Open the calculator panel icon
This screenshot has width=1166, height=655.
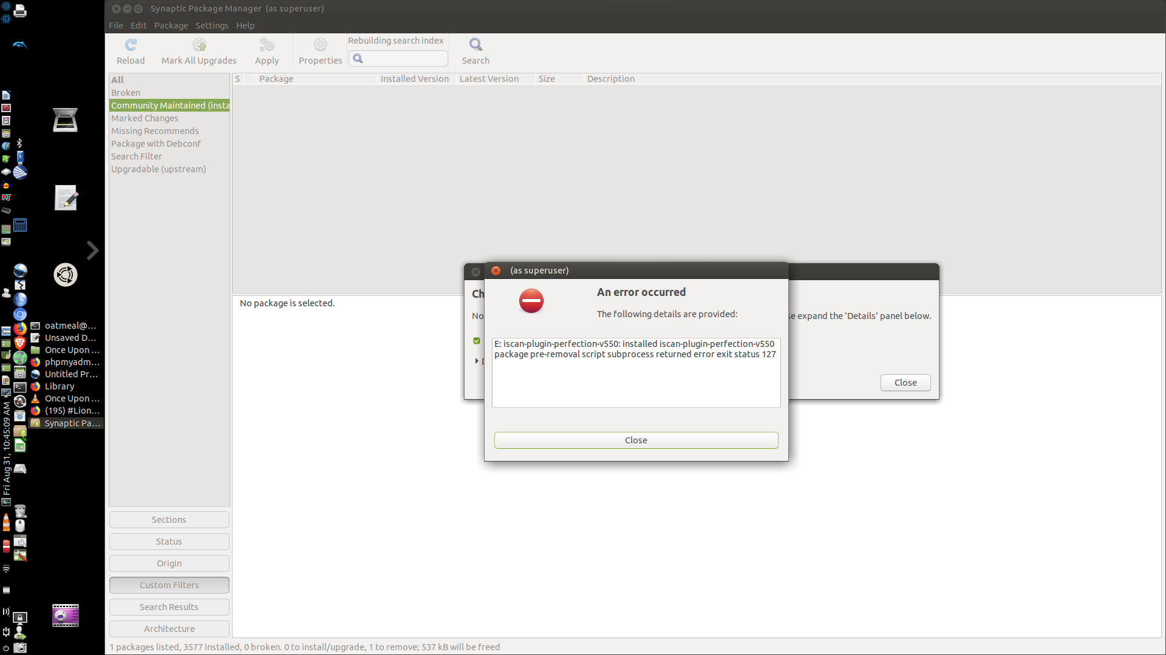(20, 225)
